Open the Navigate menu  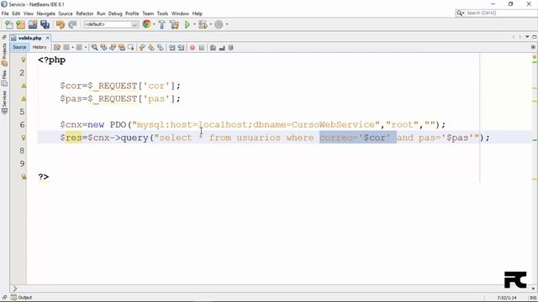[x=46, y=13]
